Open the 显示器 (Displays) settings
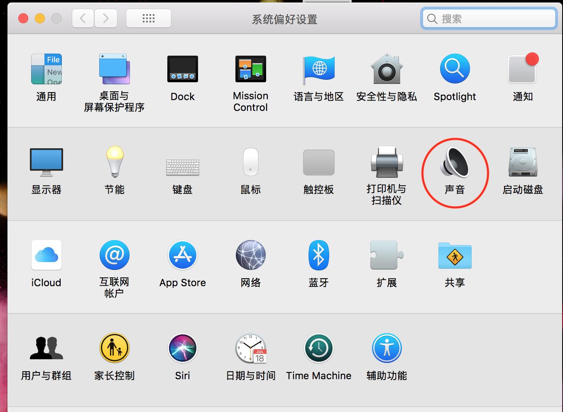 tap(46, 163)
